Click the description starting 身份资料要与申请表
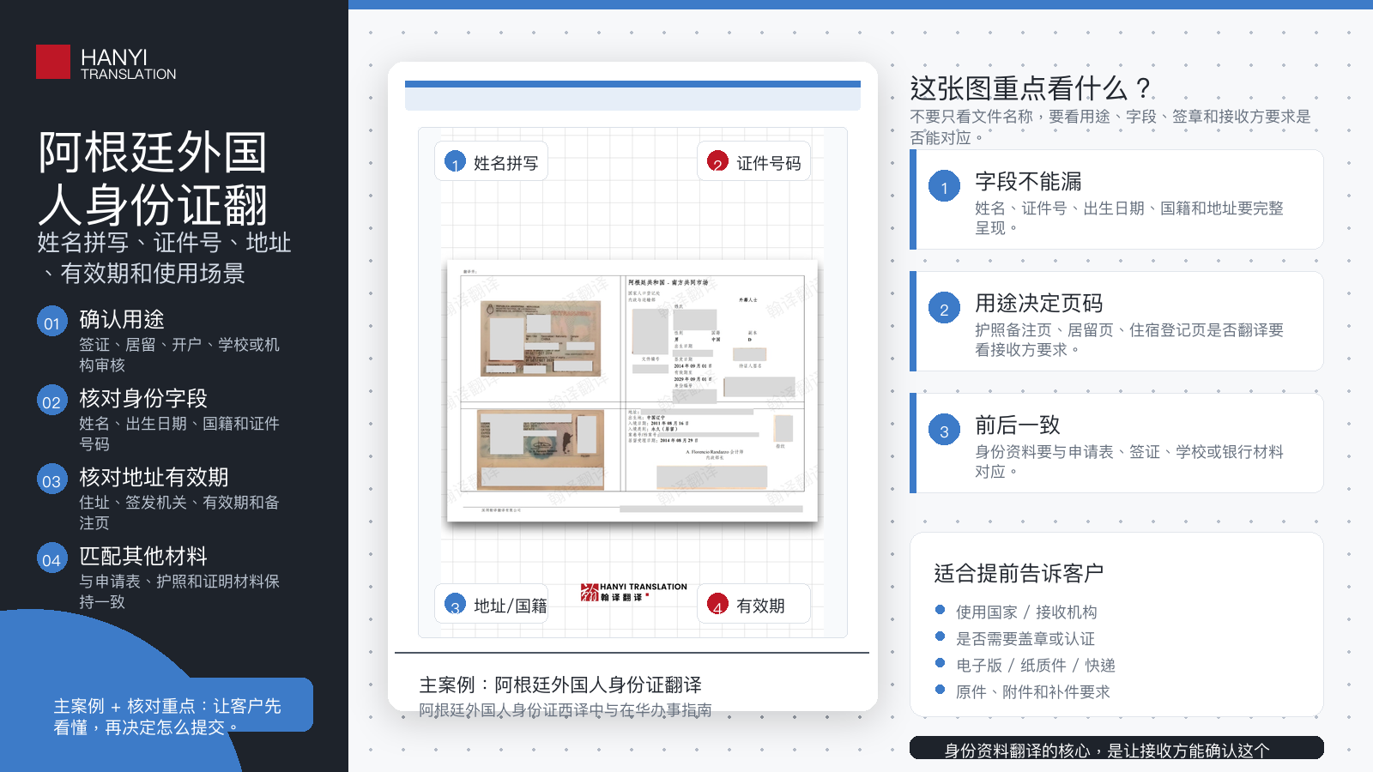 pyautogui.click(x=1129, y=461)
